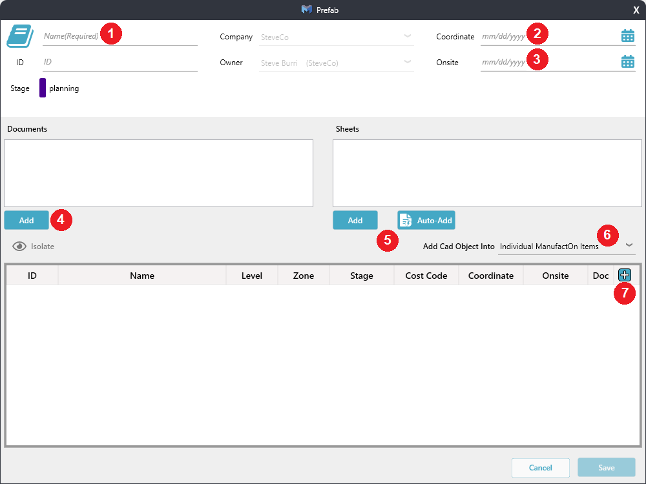The image size is (646, 484).
Task: Close the Prefab dialog with X
Action: [636, 10]
